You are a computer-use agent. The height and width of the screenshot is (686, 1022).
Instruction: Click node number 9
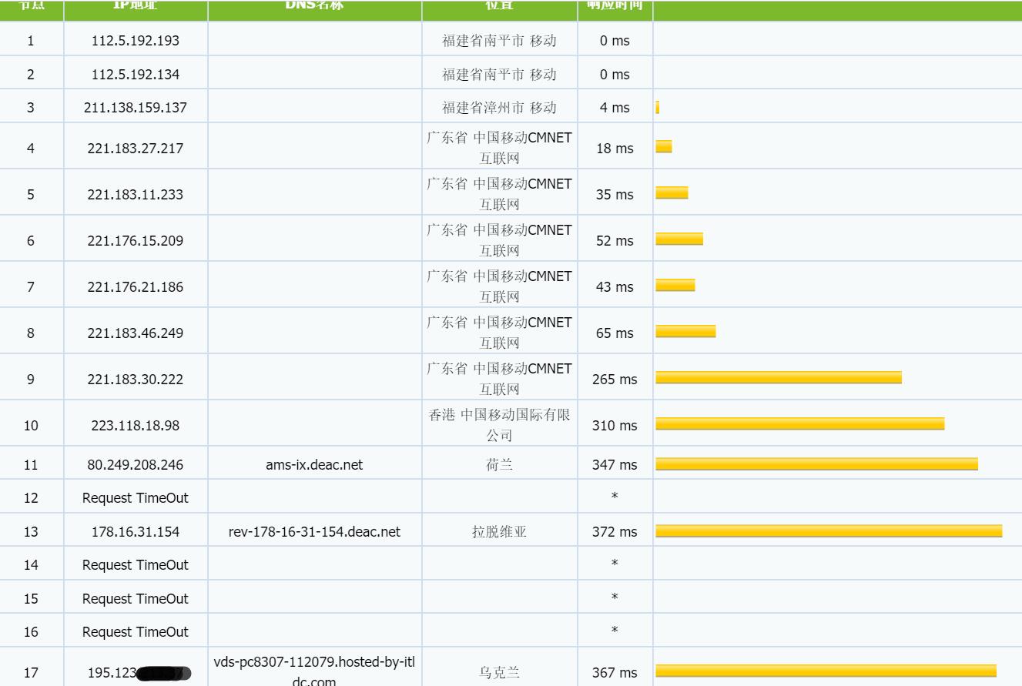point(31,379)
